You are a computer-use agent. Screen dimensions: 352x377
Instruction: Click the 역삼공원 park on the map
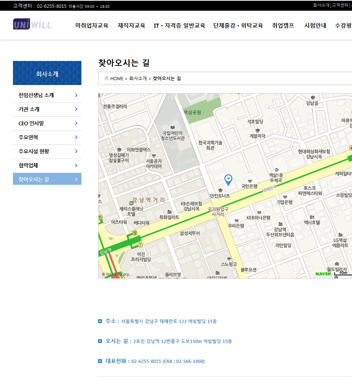[x=192, y=112]
